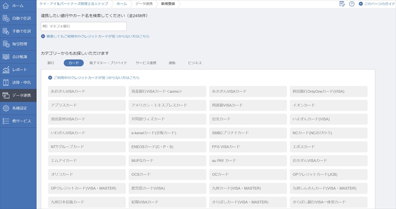This screenshot has width=396, height=209.
Task: Click the 決算・申告 sidebar icon
Action: click(6, 82)
